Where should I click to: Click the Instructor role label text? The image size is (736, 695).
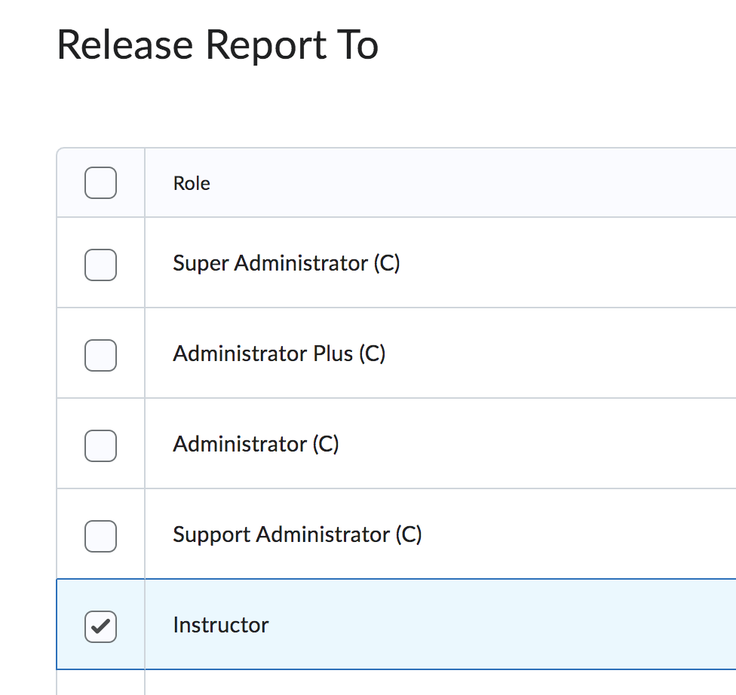click(x=220, y=625)
